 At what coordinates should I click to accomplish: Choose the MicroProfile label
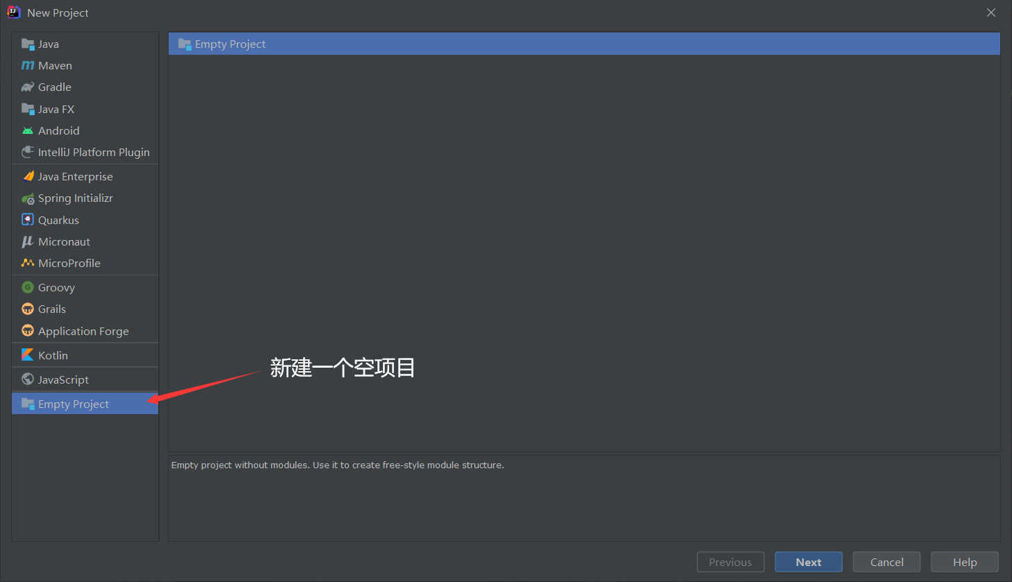pyautogui.click(x=69, y=263)
